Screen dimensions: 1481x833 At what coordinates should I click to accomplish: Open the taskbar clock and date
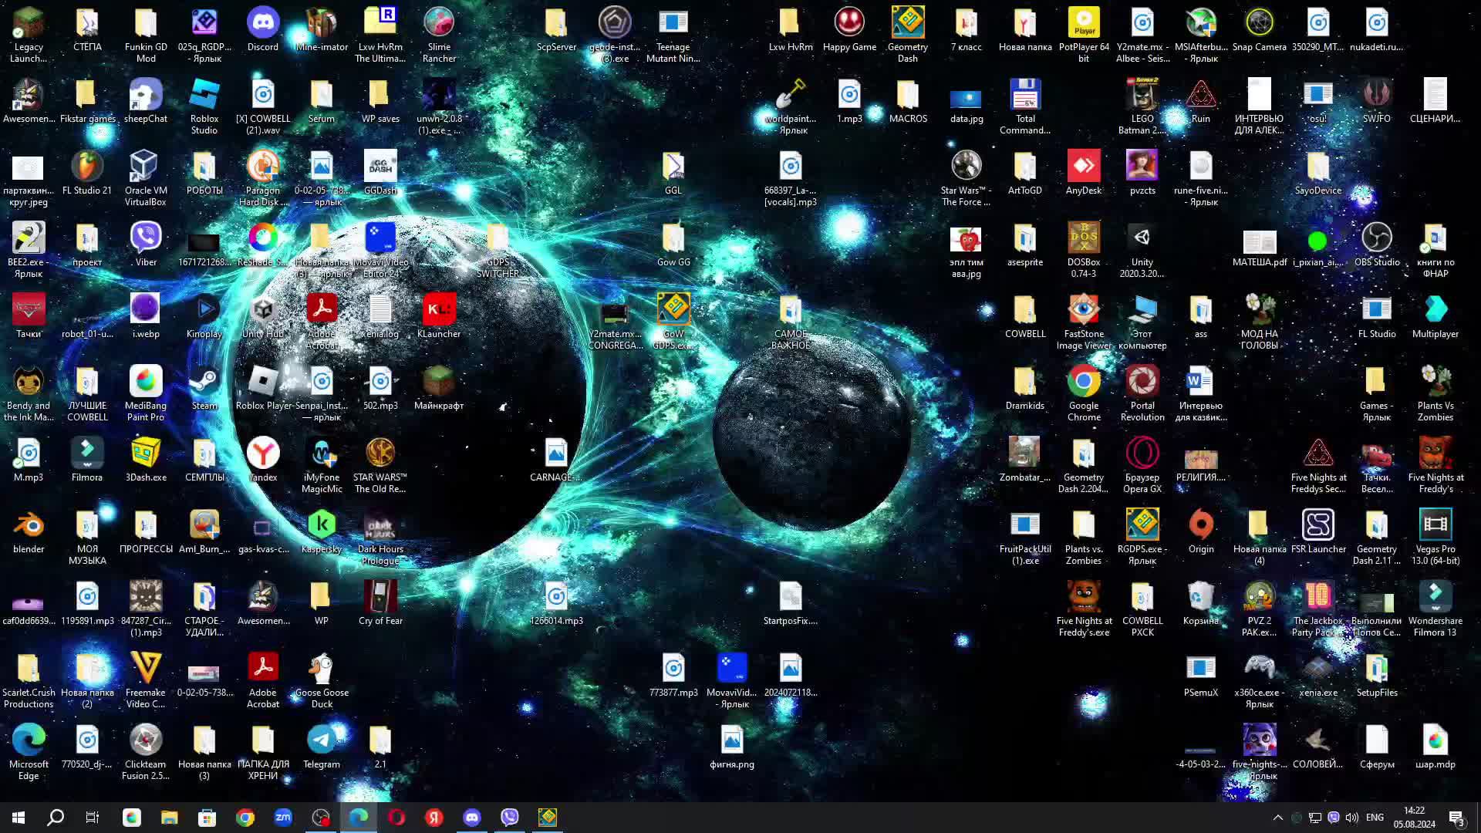click(1414, 818)
